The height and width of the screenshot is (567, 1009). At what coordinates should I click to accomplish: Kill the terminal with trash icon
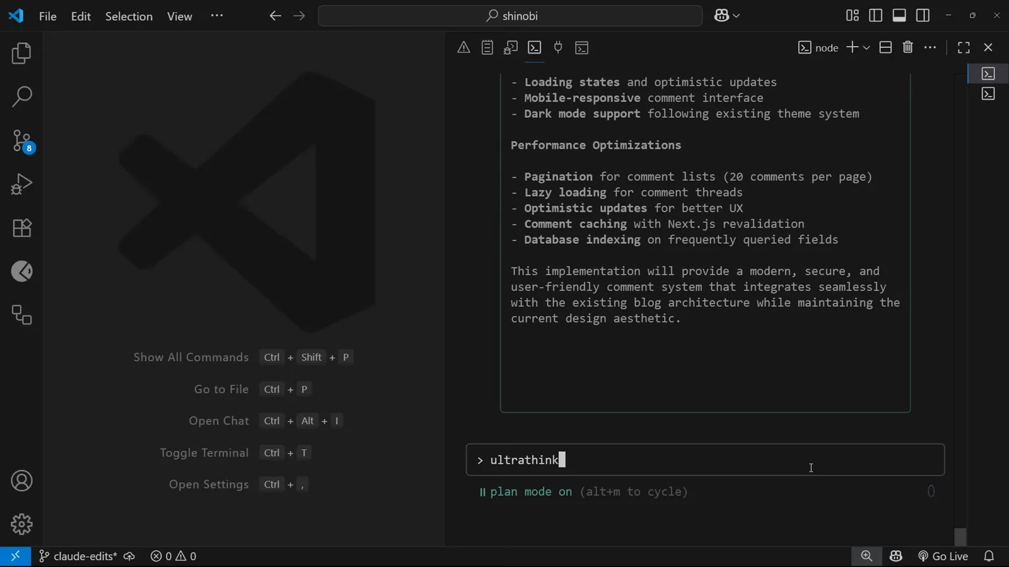point(908,47)
